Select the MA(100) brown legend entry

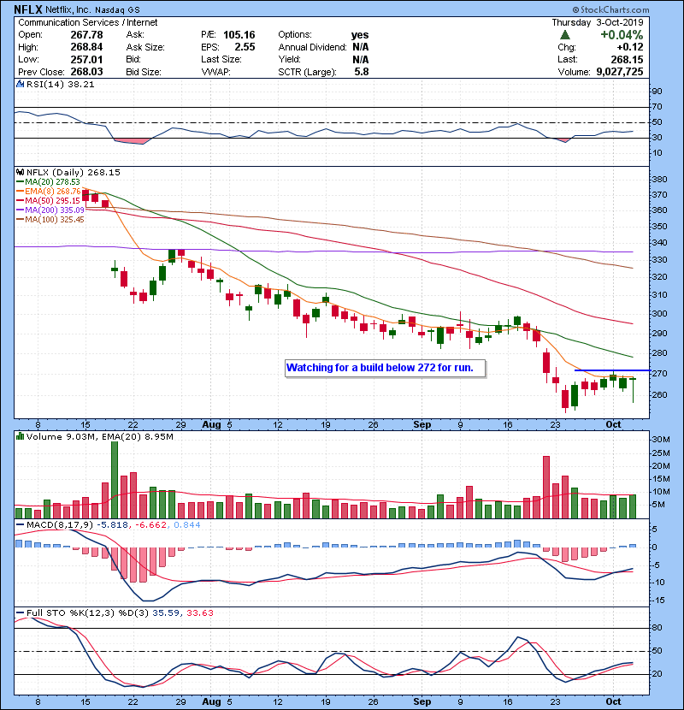(51, 220)
